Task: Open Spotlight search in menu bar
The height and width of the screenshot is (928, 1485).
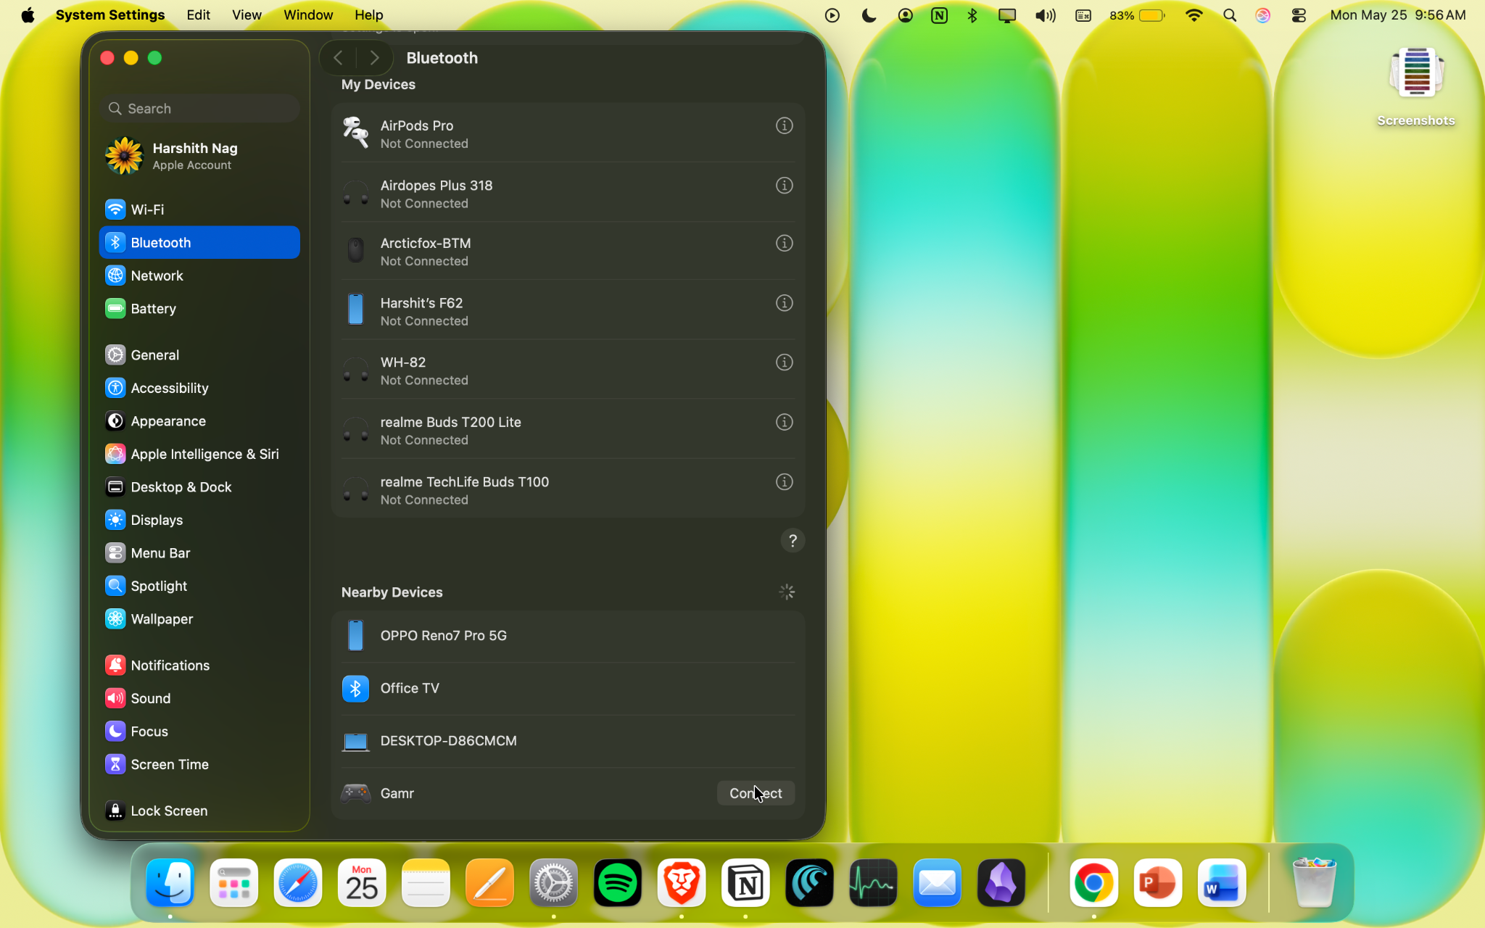Action: pyautogui.click(x=1230, y=15)
